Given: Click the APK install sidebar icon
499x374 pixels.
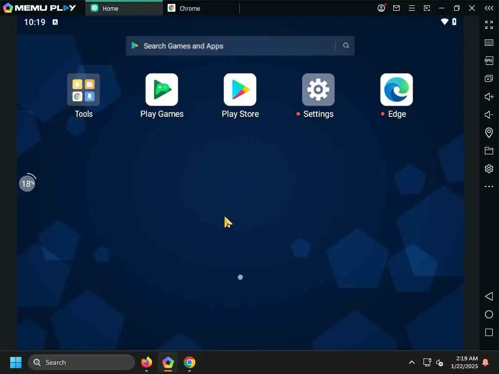Looking at the screenshot, I should pos(489,60).
